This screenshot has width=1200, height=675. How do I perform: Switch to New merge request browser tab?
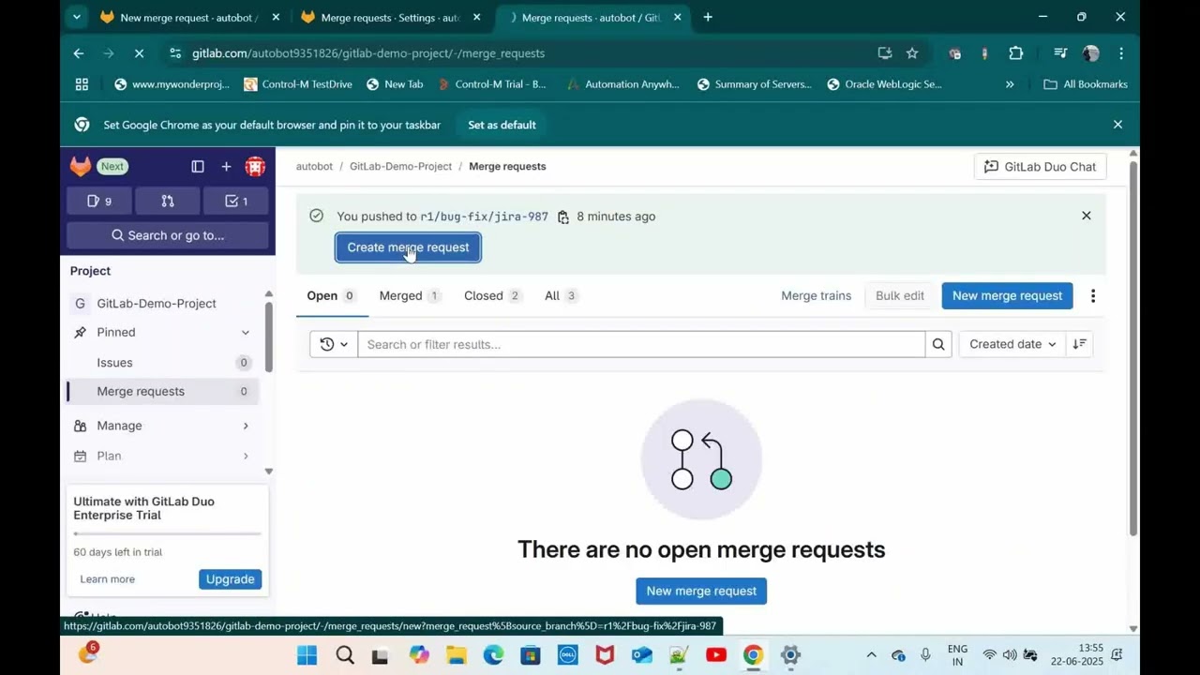[190, 17]
